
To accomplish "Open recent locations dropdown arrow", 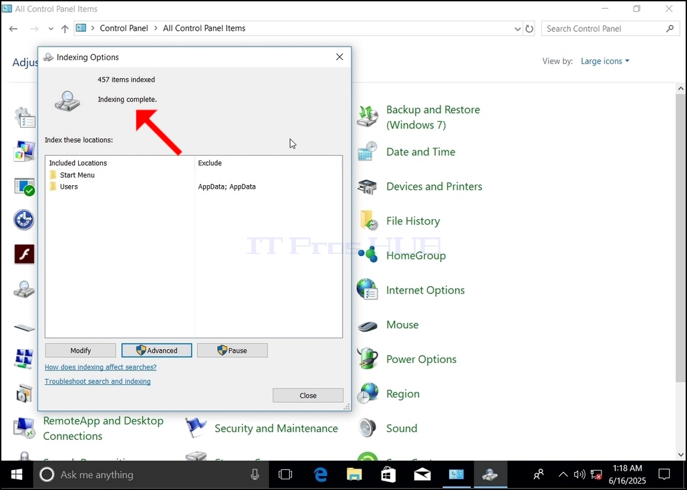I will click(x=51, y=29).
